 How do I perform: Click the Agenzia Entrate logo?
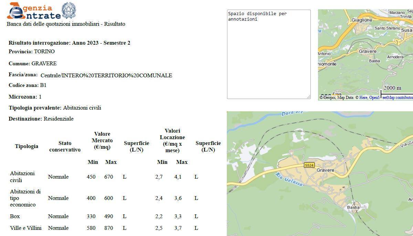[34, 11]
